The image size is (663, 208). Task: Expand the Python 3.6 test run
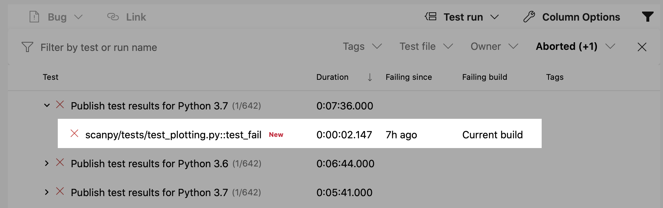(47, 163)
